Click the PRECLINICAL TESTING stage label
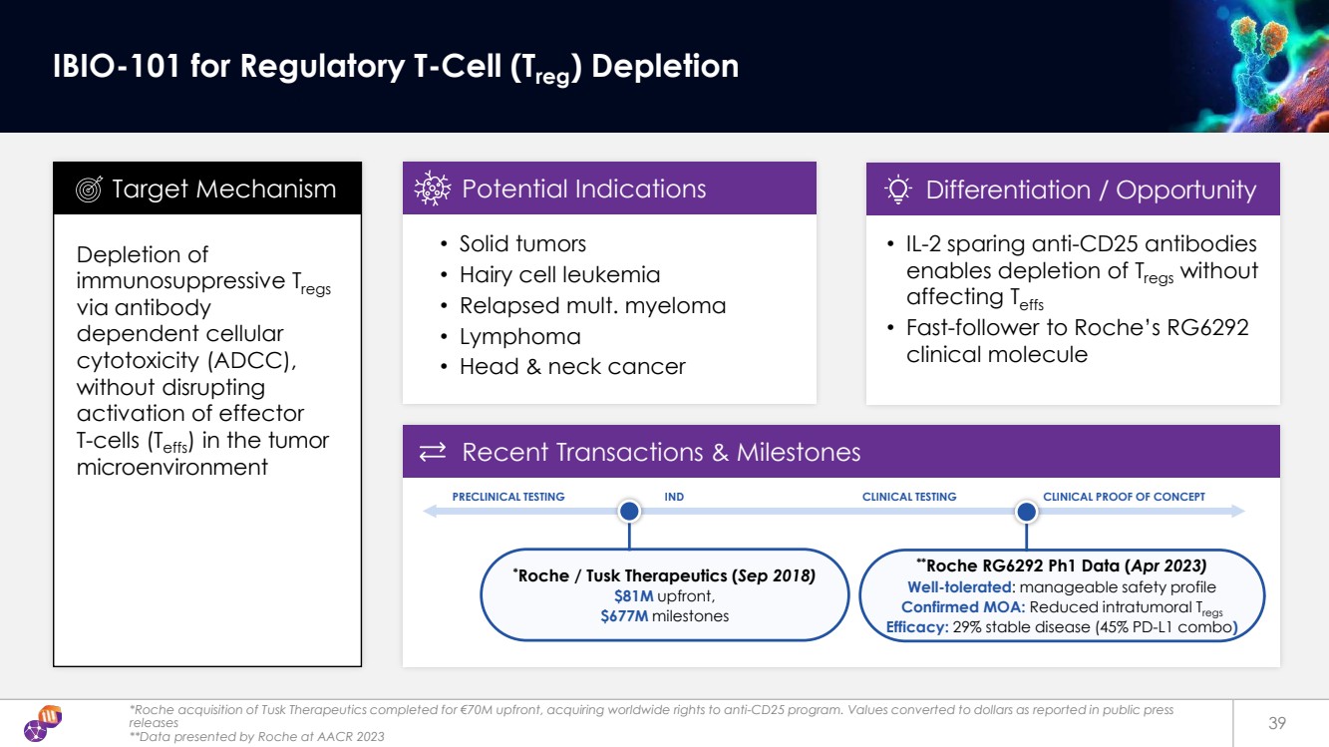This screenshot has height=747, width=1329. (508, 497)
